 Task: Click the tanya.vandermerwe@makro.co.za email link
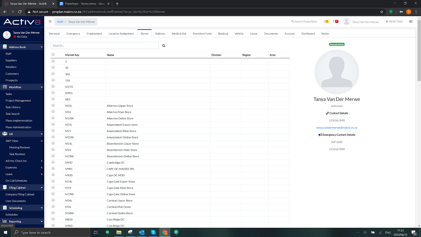click(337, 128)
